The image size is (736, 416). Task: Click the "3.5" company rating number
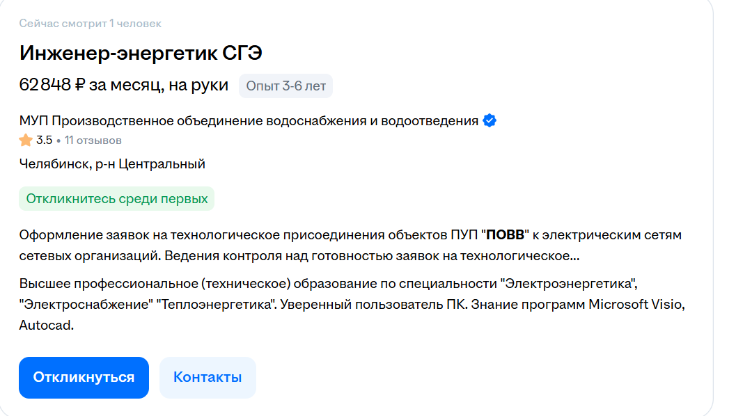click(44, 141)
